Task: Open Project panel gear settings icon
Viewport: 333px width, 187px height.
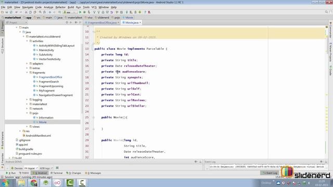Action: tap(76, 22)
